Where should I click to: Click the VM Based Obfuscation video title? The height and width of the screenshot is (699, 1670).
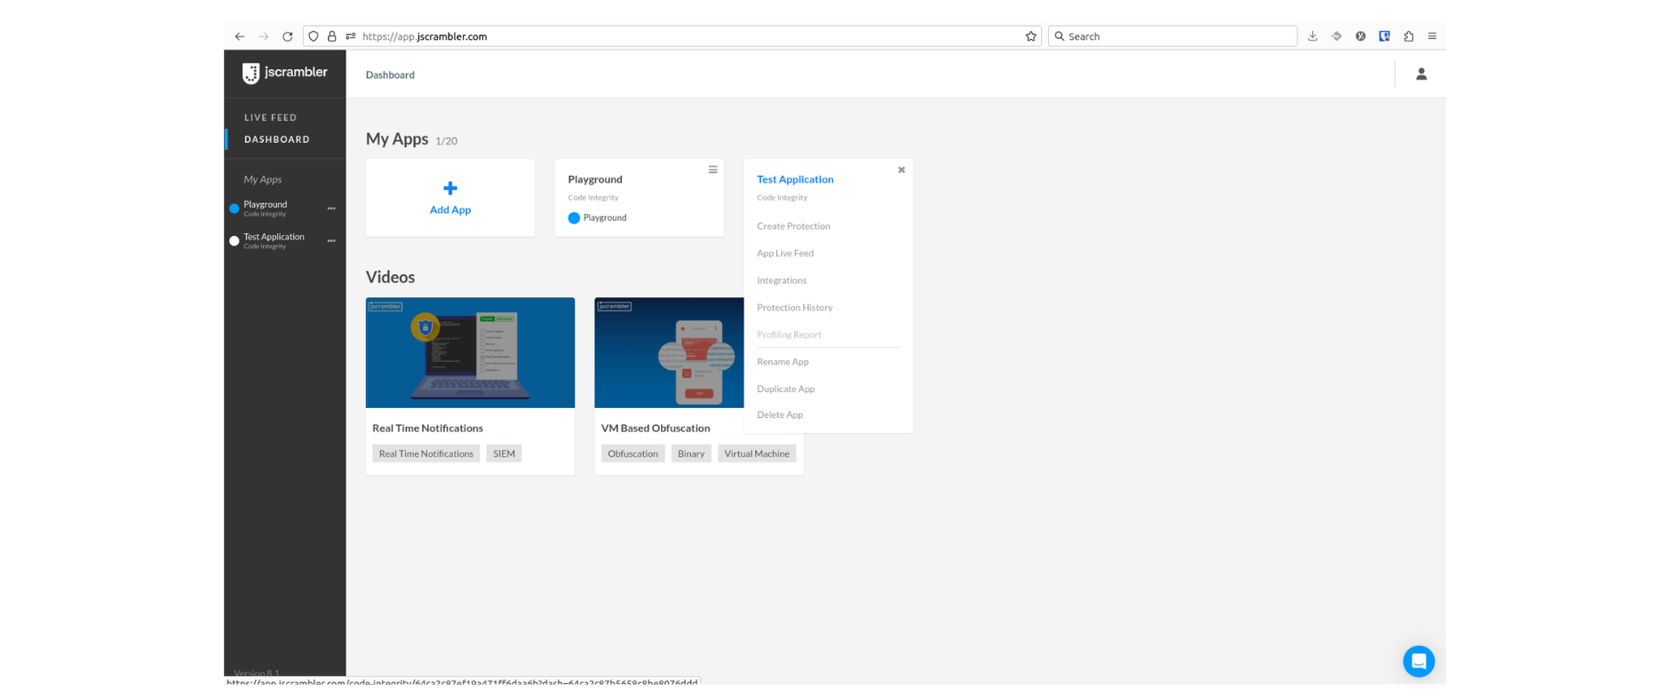point(656,428)
